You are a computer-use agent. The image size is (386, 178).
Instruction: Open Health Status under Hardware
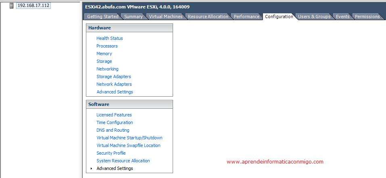110,38
